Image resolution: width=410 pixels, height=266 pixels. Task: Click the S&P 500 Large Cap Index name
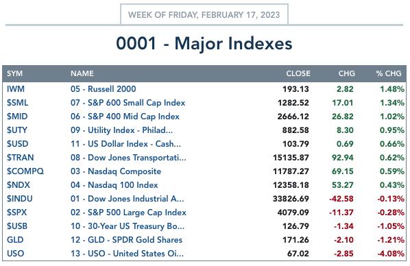(128, 213)
